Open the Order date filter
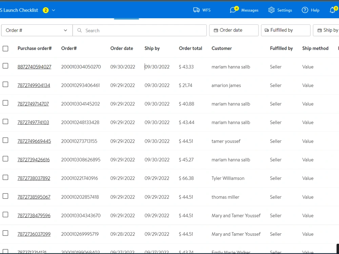 (x=234, y=30)
